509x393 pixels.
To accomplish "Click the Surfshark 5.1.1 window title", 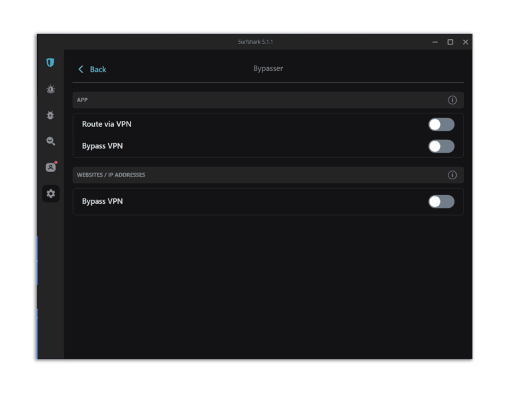I will (255, 42).
